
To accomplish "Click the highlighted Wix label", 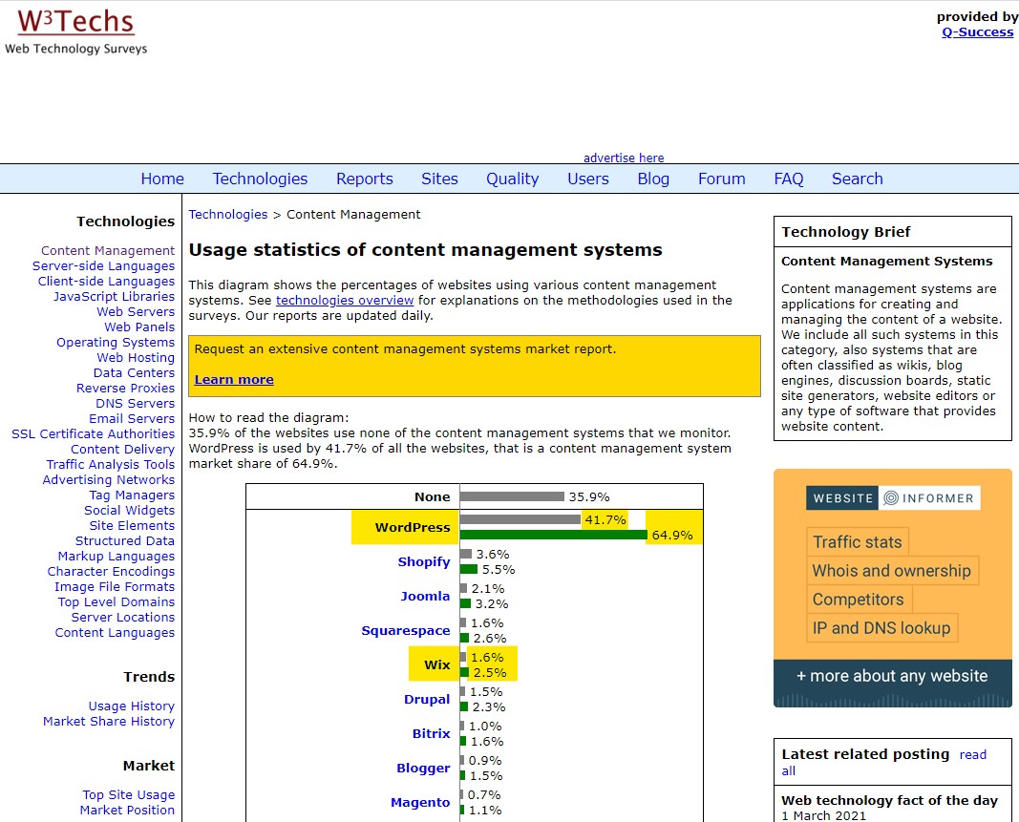I will point(437,664).
